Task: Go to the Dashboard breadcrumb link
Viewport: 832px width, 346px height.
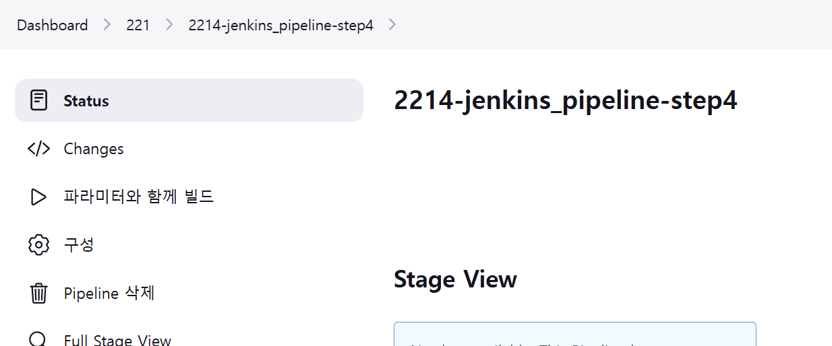Action: [53, 25]
